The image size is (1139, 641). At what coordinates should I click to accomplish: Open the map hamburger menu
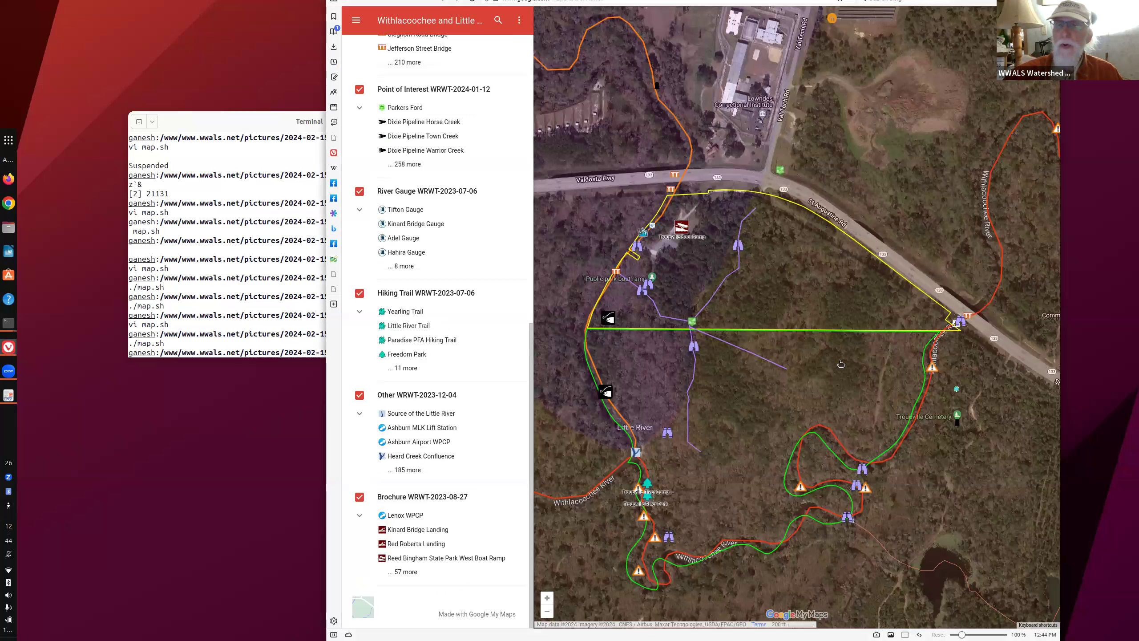tap(355, 20)
